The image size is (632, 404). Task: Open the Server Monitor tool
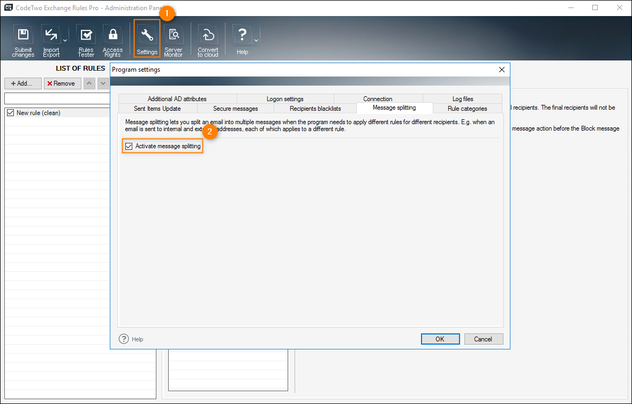pos(174,41)
